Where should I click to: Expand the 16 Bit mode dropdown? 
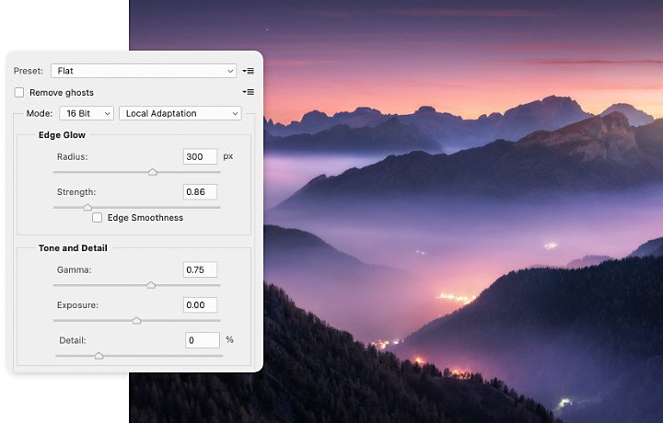point(87,113)
